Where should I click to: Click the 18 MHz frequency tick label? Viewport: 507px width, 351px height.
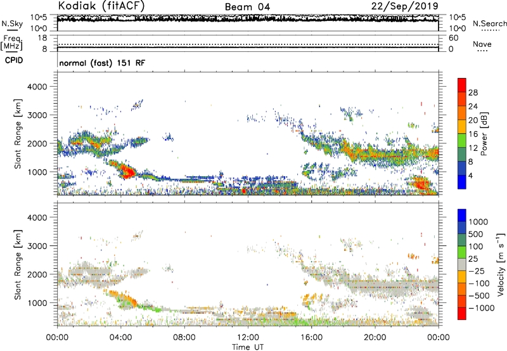(42, 38)
